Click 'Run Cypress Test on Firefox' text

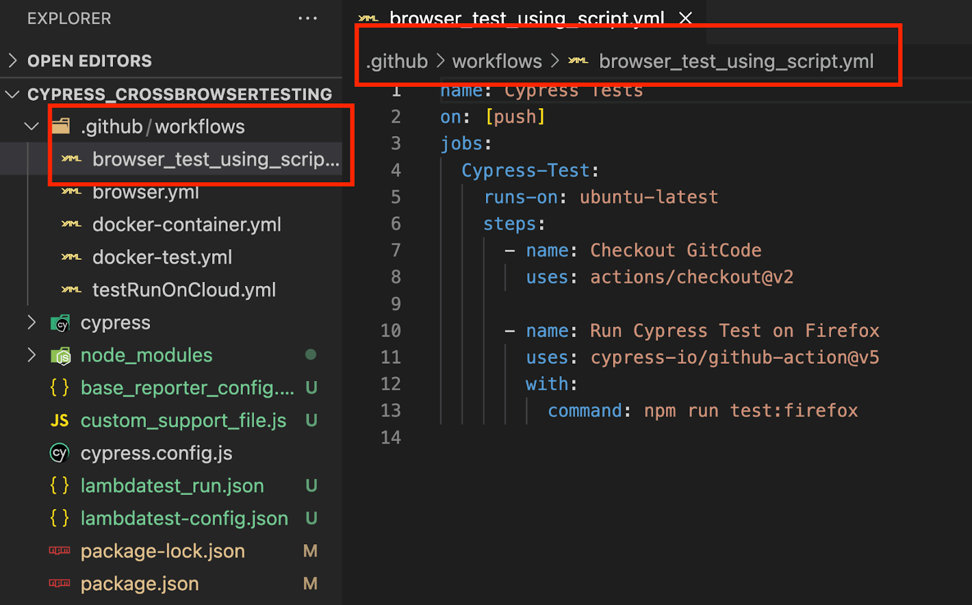coord(735,331)
